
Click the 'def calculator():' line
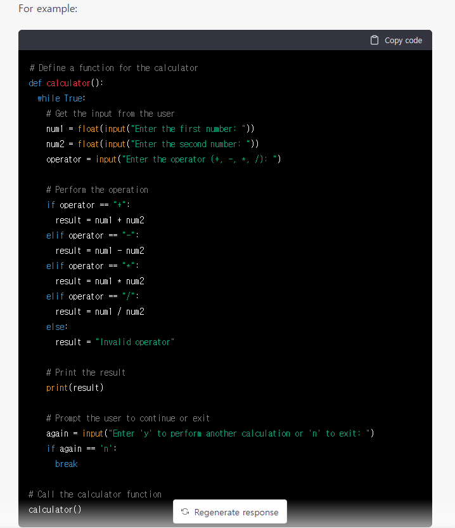(x=66, y=83)
